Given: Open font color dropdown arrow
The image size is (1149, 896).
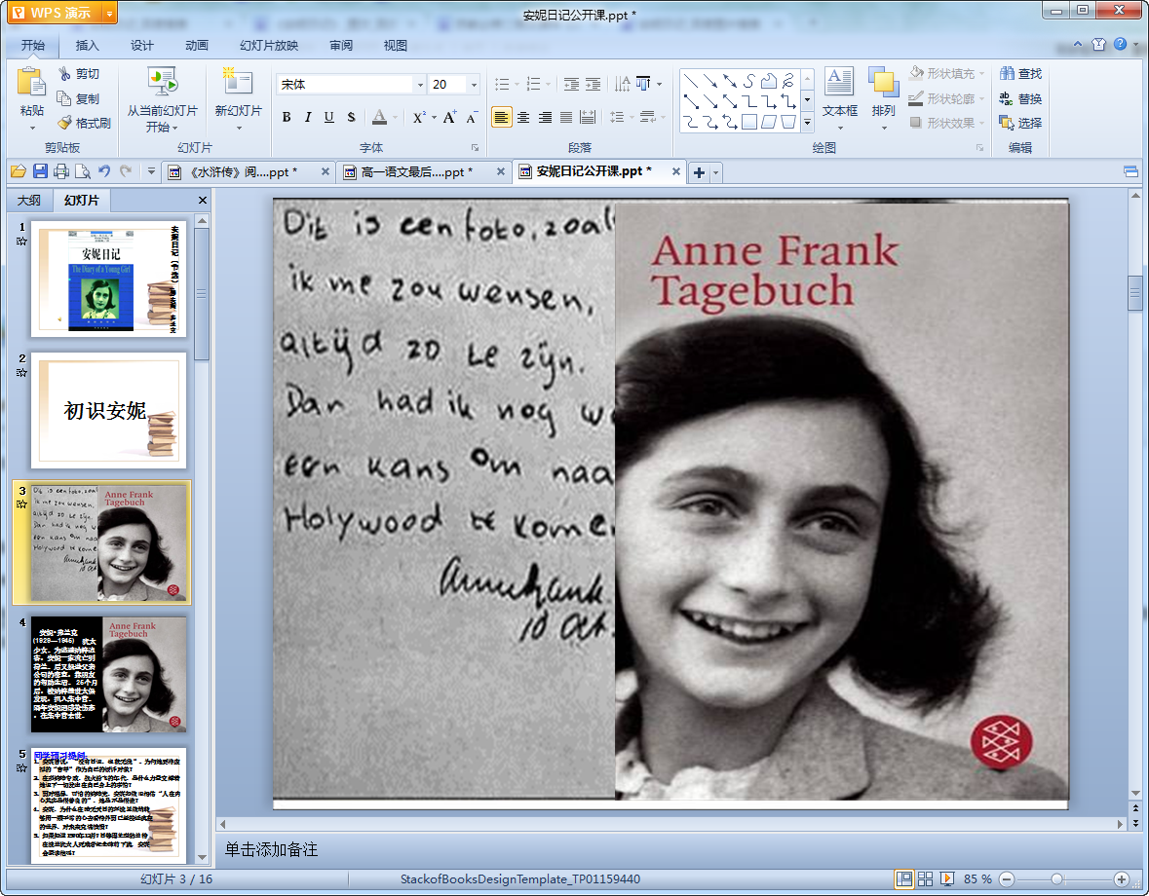Looking at the screenshot, I should pyautogui.click(x=395, y=117).
